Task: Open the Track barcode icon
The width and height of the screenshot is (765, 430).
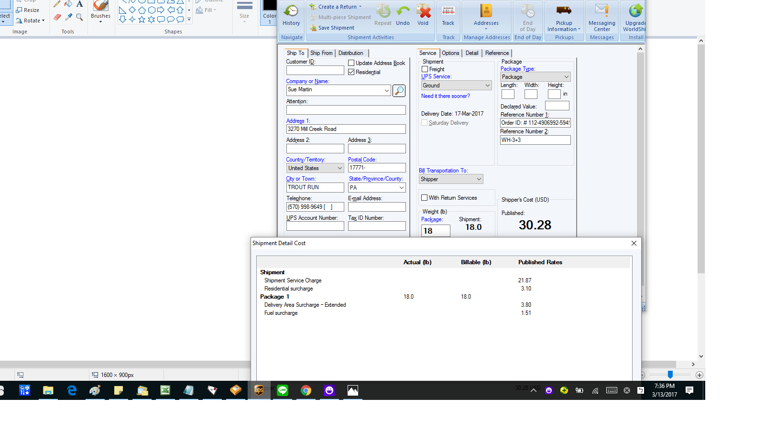Action: tap(448, 15)
